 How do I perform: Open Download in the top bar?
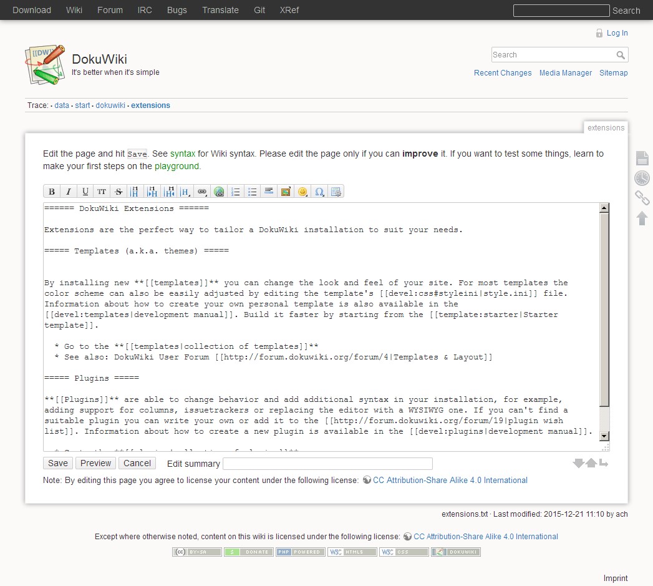click(32, 10)
